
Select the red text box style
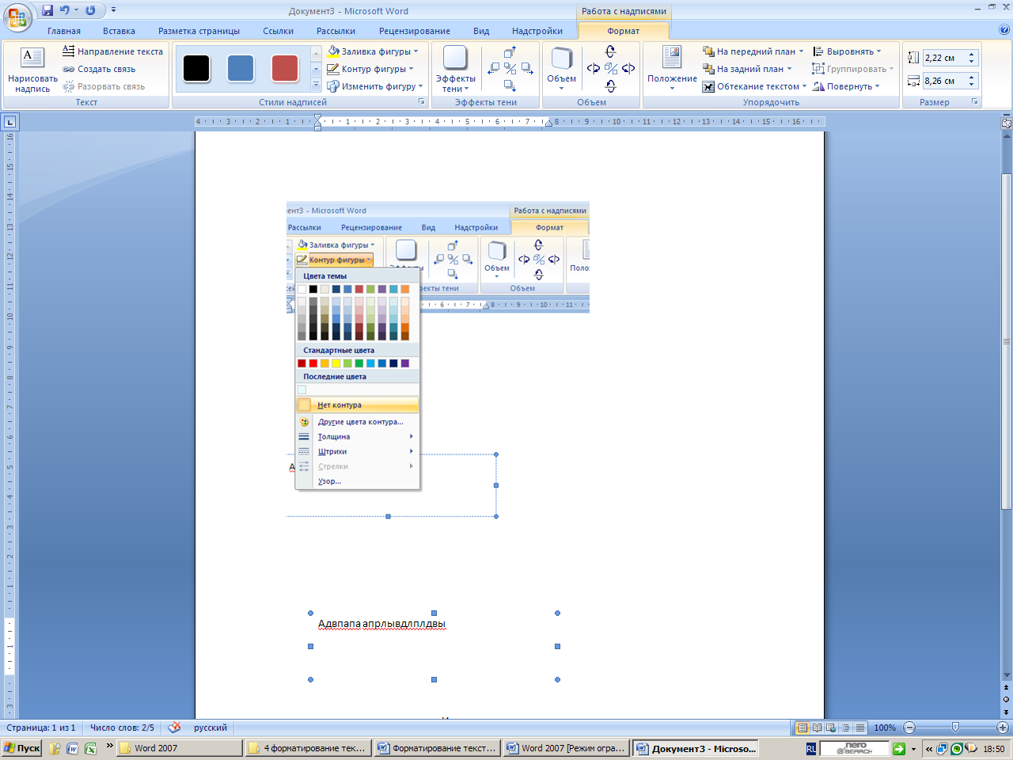[x=285, y=69]
